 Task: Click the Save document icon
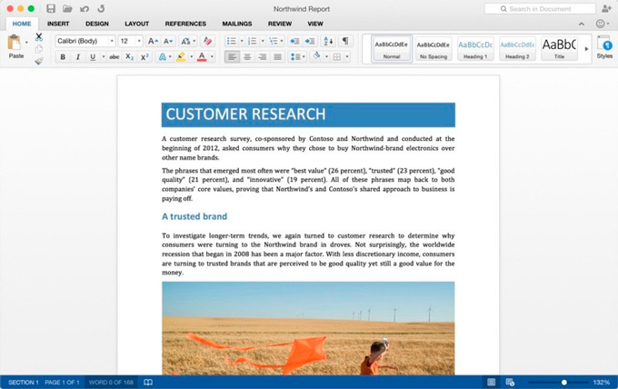pyautogui.click(x=51, y=8)
